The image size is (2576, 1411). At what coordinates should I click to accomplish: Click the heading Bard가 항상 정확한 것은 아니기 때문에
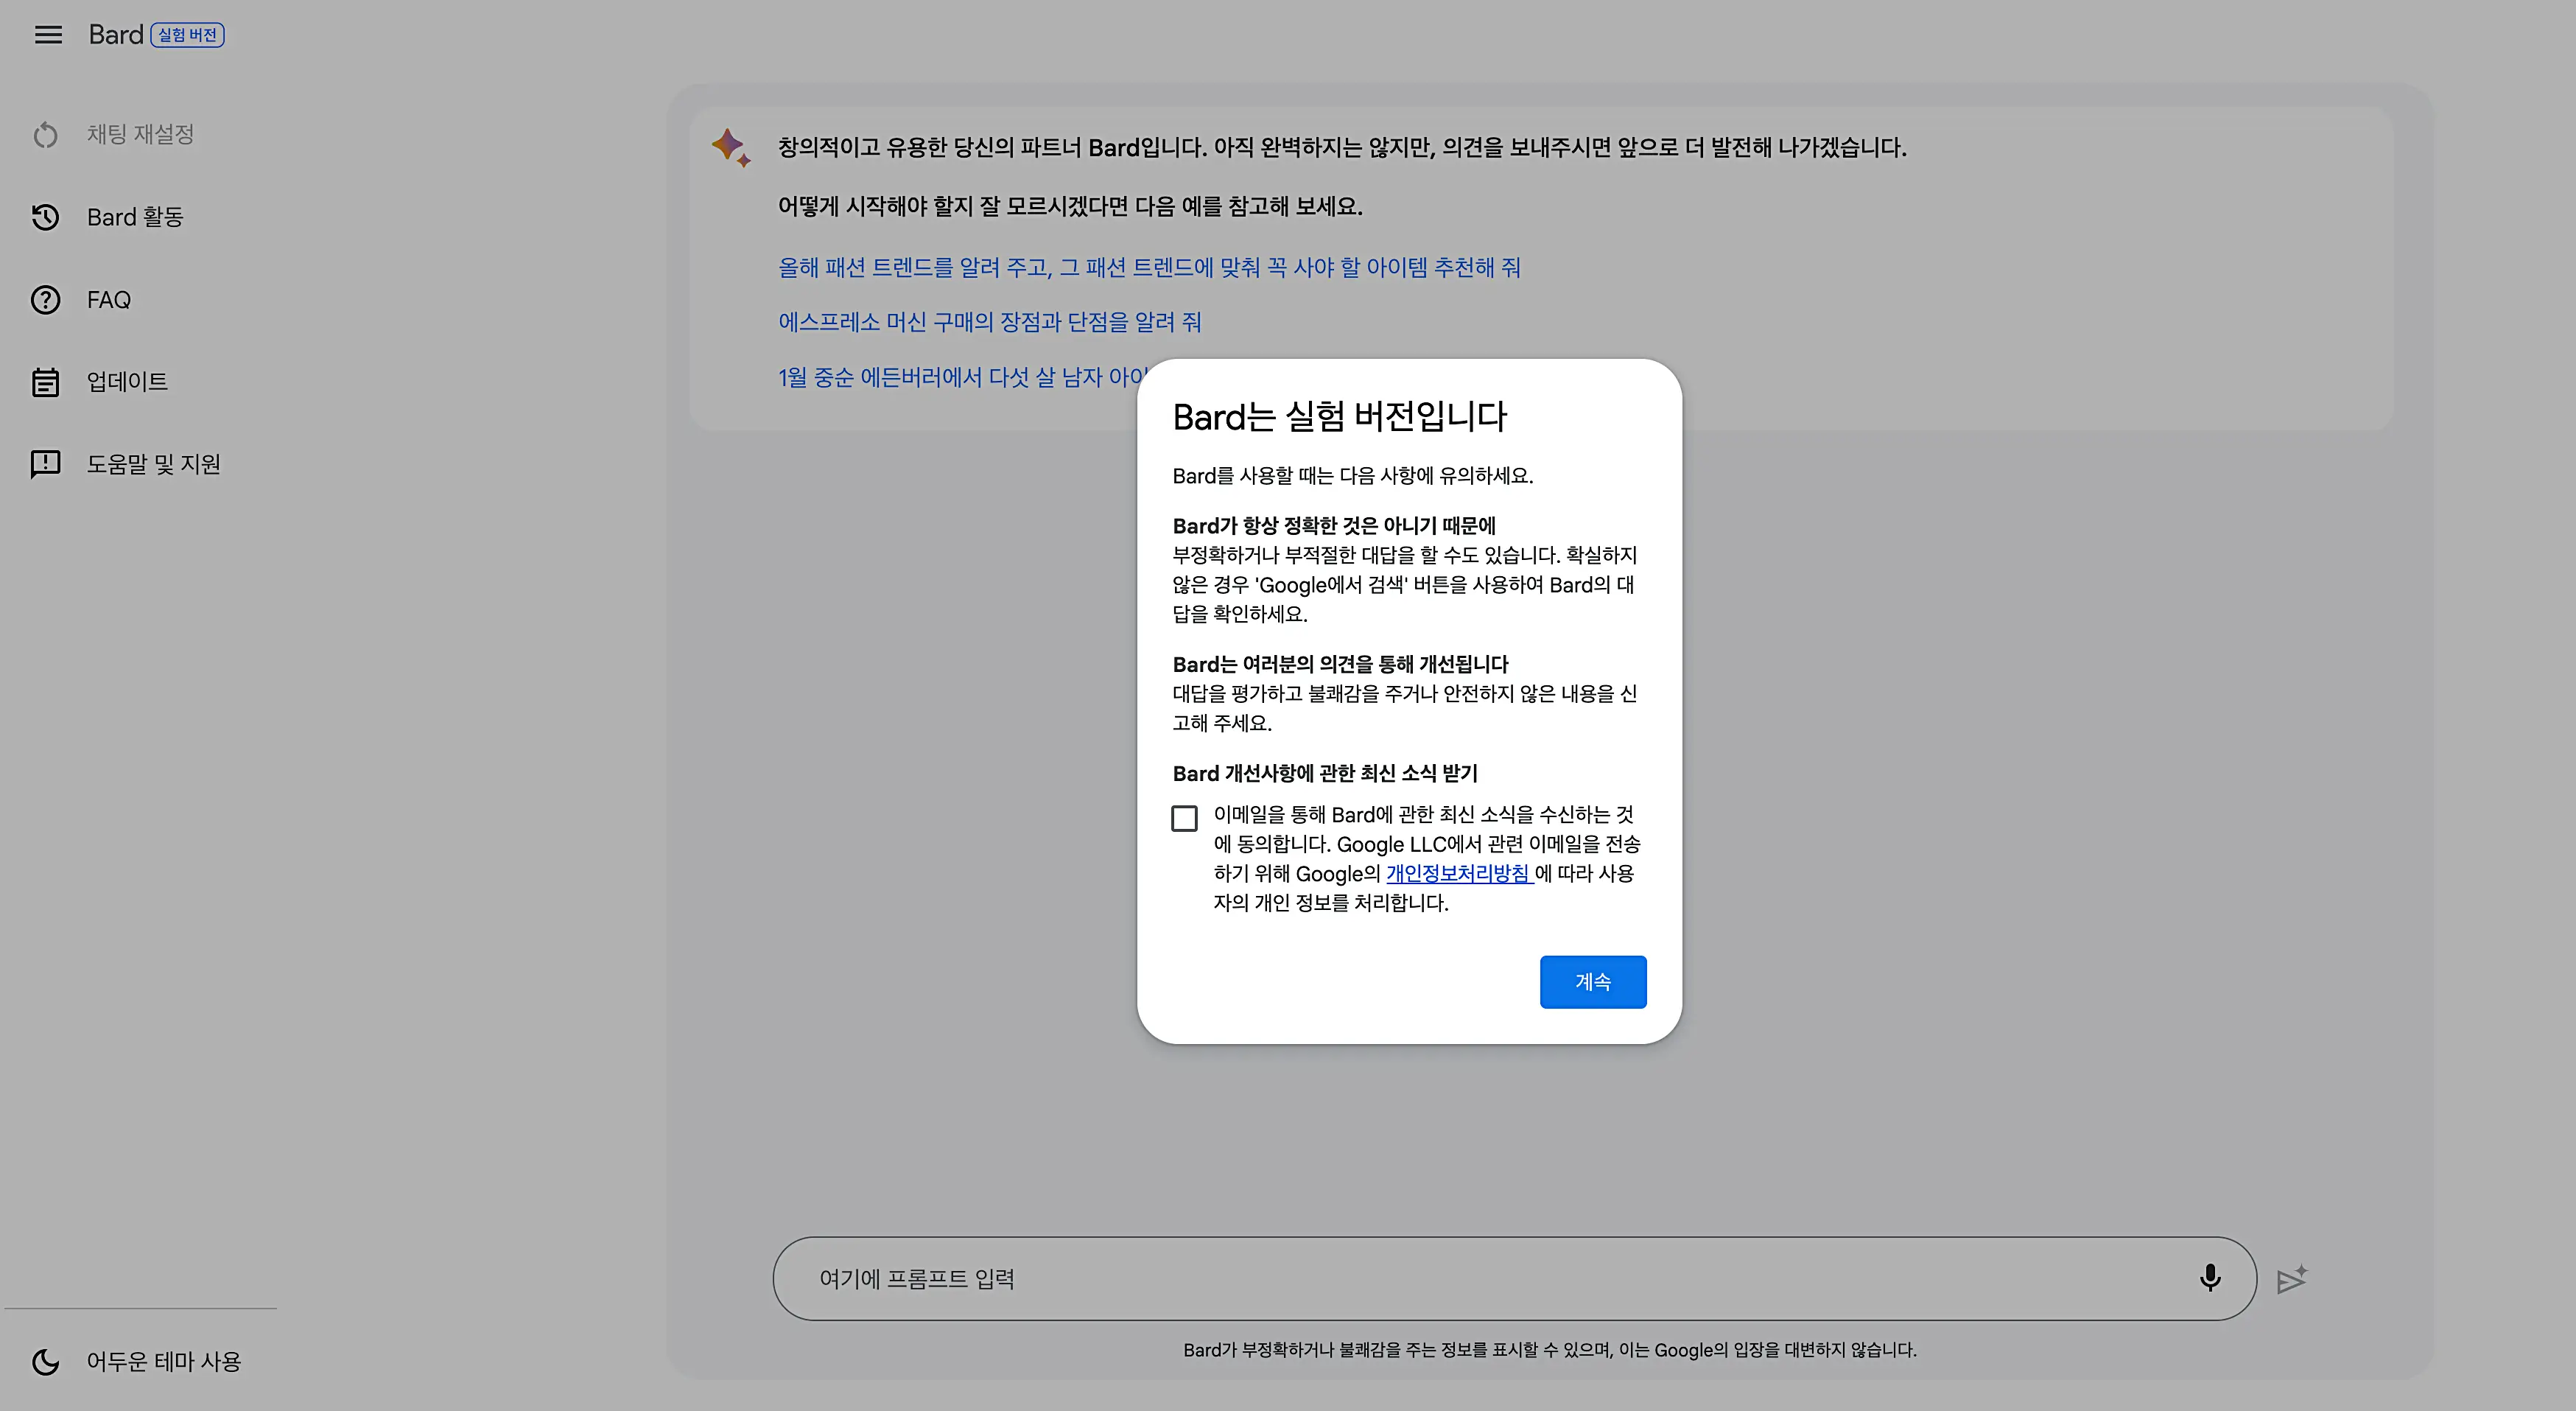[1334, 526]
